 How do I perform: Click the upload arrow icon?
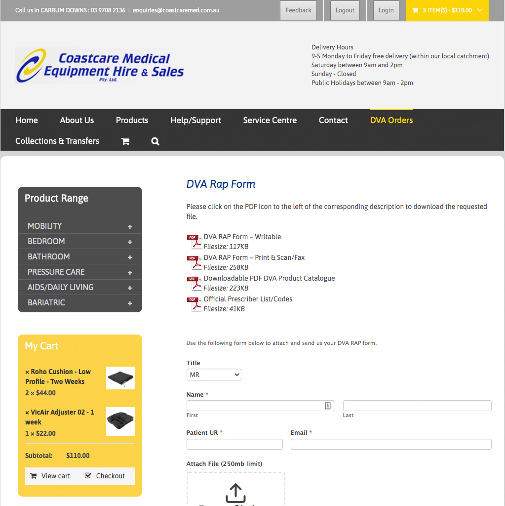pos(236,493)
